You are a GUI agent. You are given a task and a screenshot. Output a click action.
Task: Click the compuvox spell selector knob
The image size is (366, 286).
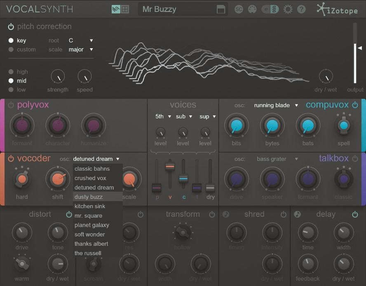tap(344, 126)
